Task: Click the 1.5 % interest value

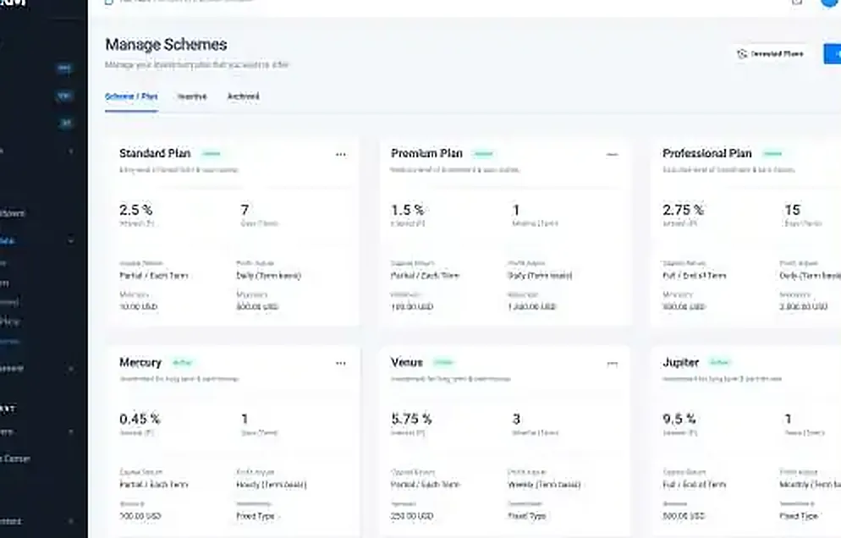Action: tap(407, 210)
